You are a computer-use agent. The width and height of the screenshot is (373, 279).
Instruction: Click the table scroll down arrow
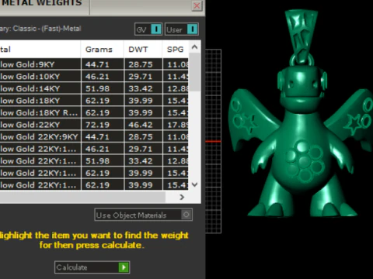tap(194, 184)
